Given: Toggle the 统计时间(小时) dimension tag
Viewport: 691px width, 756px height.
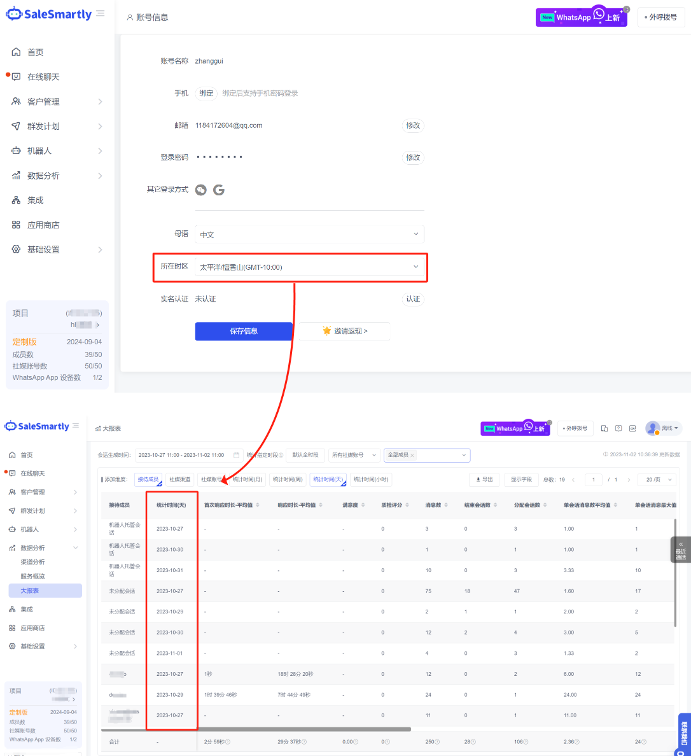Looking at the screenshot, I should (x=370, y=480).
